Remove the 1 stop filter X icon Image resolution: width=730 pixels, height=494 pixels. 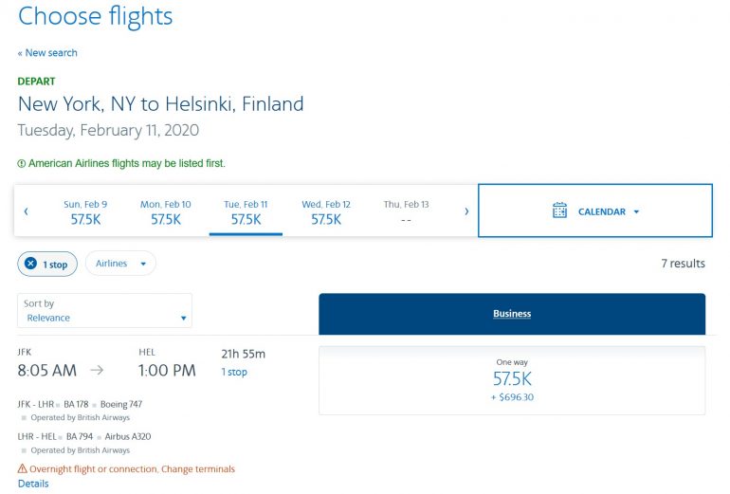[30, 264]
